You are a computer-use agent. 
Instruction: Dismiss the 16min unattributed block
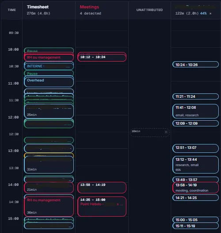click(166, 132)
